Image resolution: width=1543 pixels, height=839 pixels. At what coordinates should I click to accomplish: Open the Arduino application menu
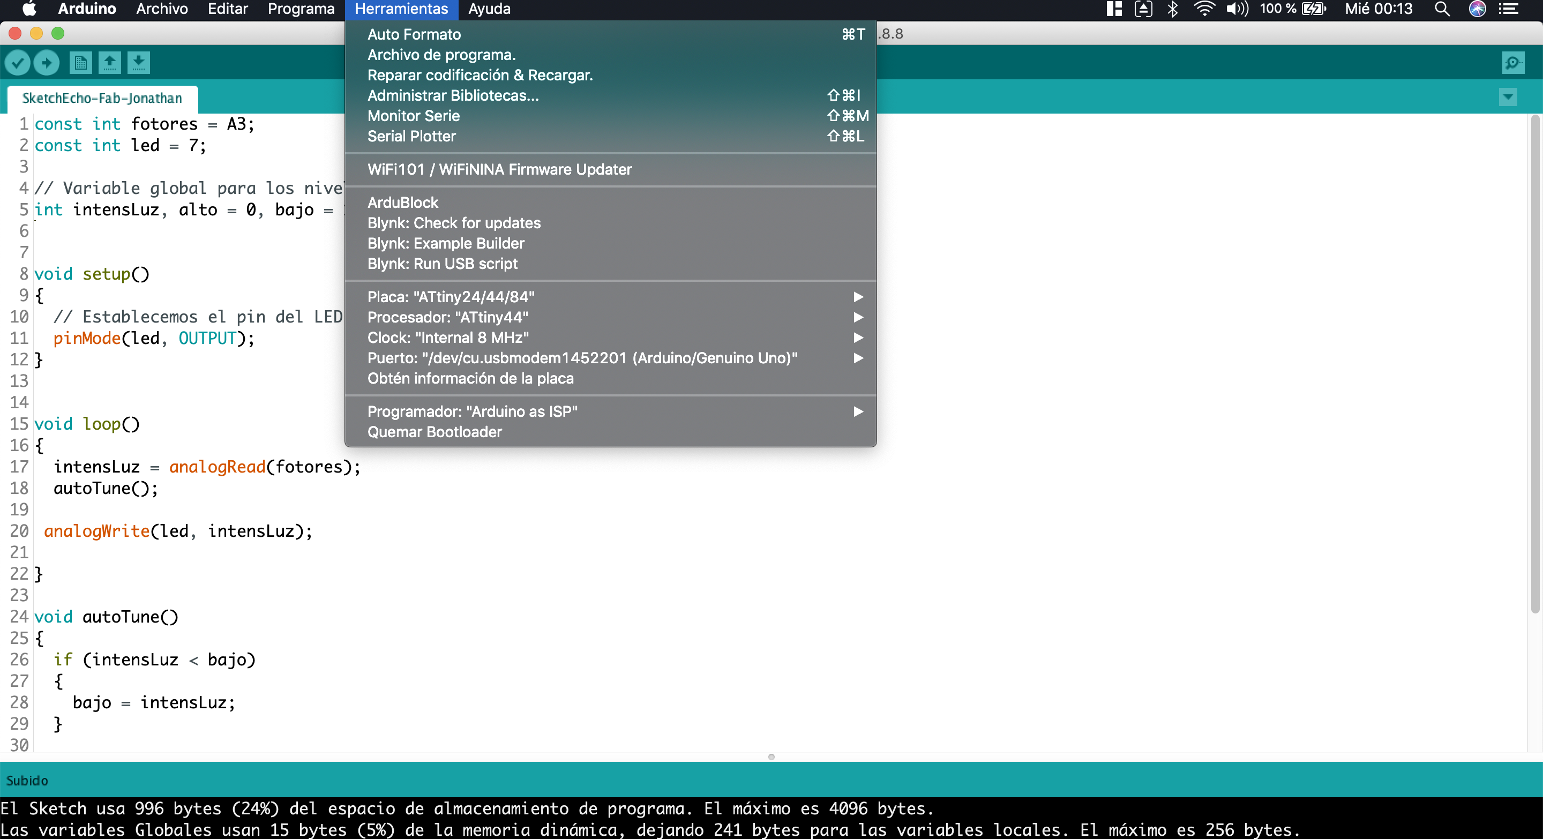click(87, 9)
